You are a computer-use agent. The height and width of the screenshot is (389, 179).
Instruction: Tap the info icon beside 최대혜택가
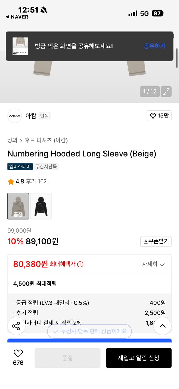(x=80, y=264)
